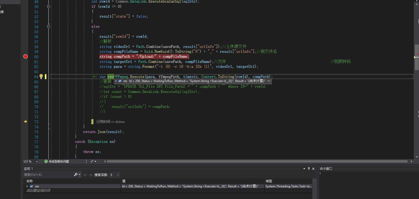
Task: Close the Watch 1 panel
Action: point(313,169)
